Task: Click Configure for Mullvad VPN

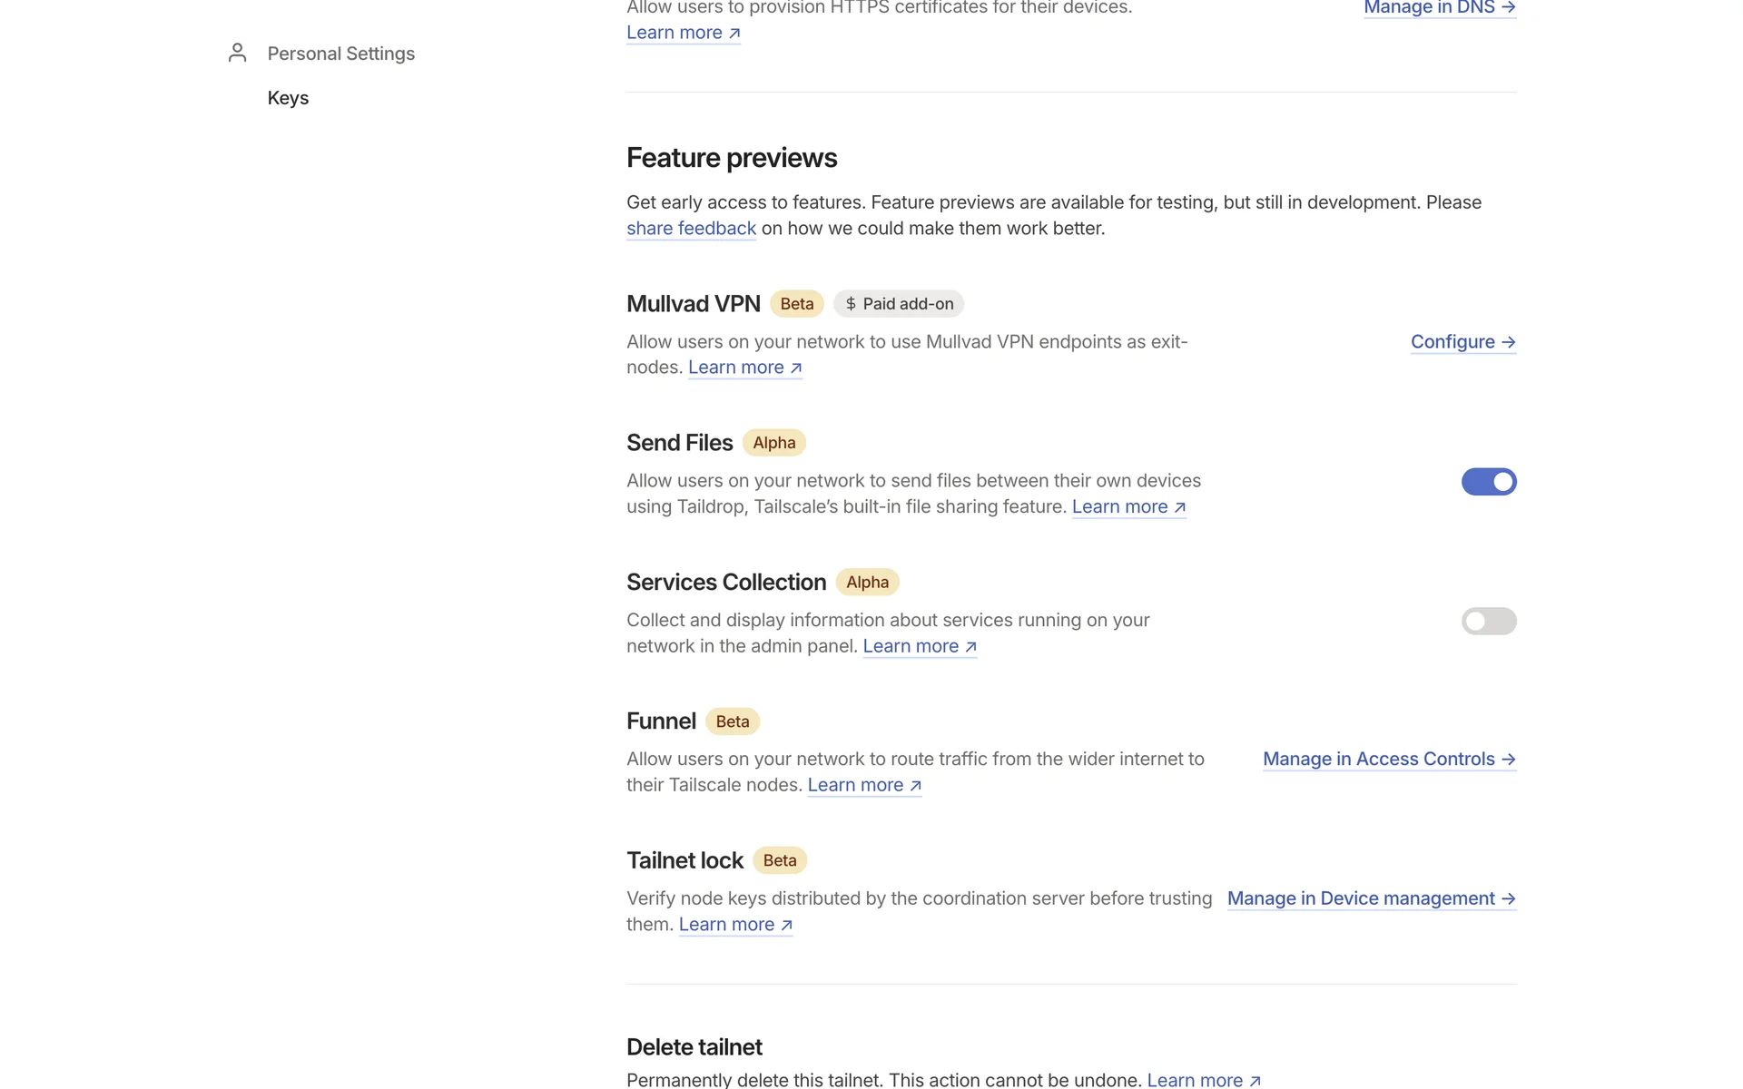Action: pos(1462,342)
